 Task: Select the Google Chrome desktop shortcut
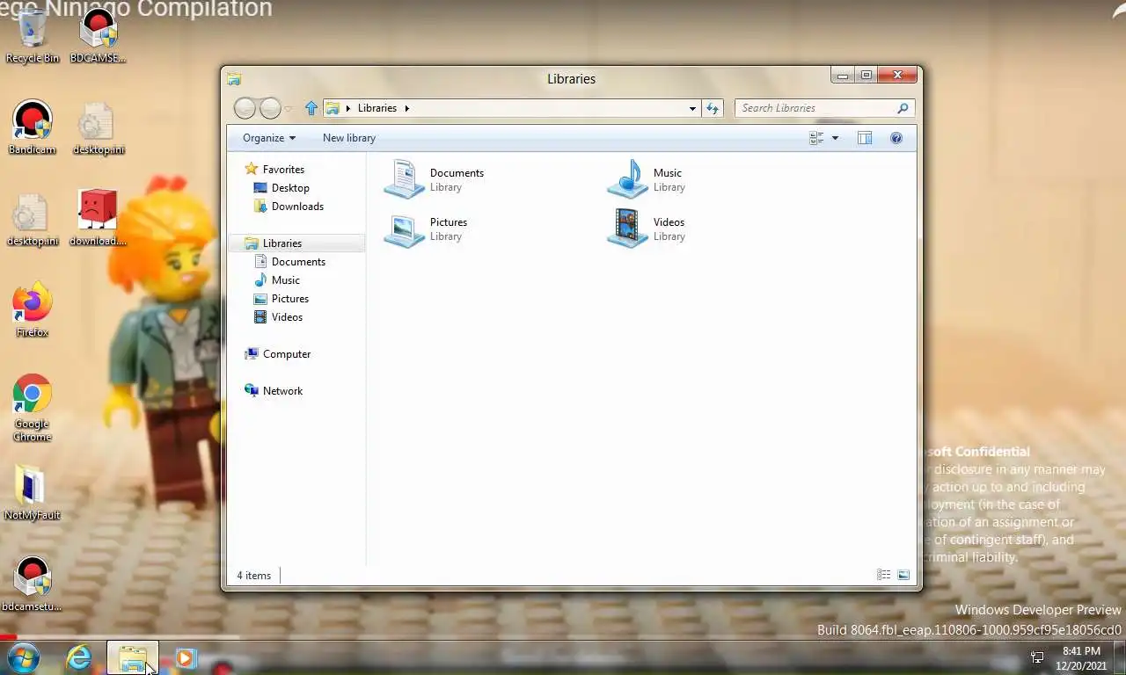(x=33, y=409)
